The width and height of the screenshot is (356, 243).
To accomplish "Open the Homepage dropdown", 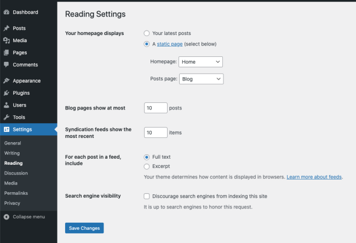I will [201, 62].
